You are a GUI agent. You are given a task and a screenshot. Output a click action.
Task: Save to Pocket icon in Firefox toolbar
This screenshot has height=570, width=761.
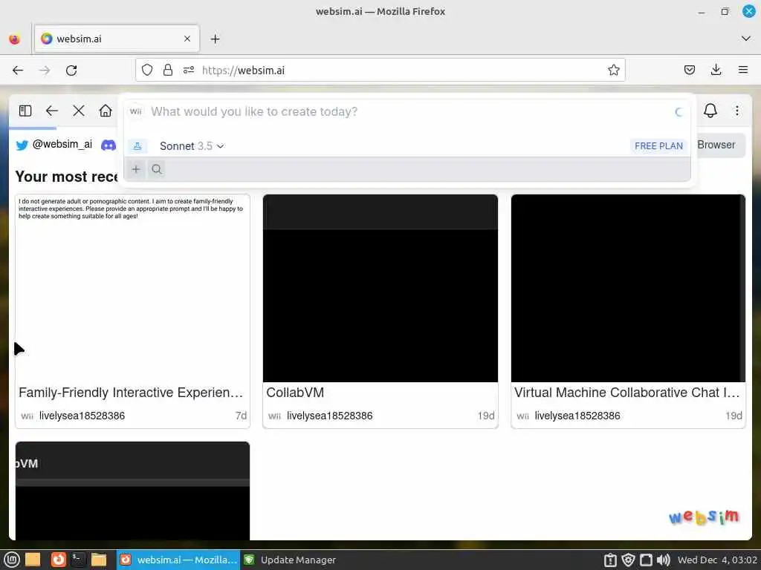click(x=689, y=71)
